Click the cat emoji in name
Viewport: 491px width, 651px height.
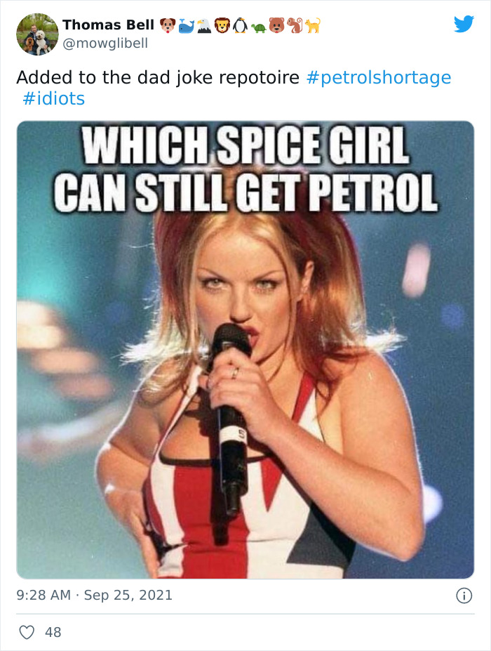313,25
